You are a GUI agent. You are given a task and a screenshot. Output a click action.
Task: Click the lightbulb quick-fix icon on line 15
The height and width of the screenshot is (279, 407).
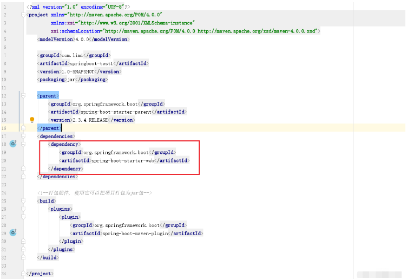coord(32,120)
